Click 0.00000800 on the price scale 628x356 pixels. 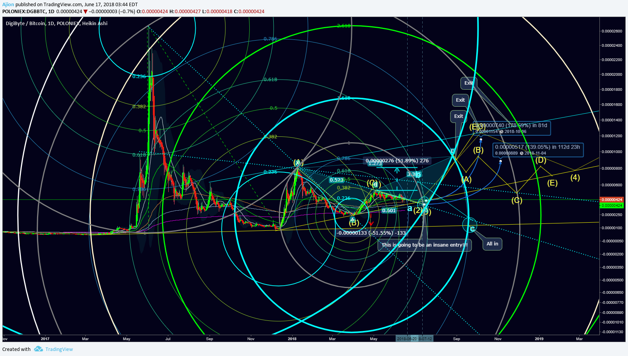click(x=612, y=169)
